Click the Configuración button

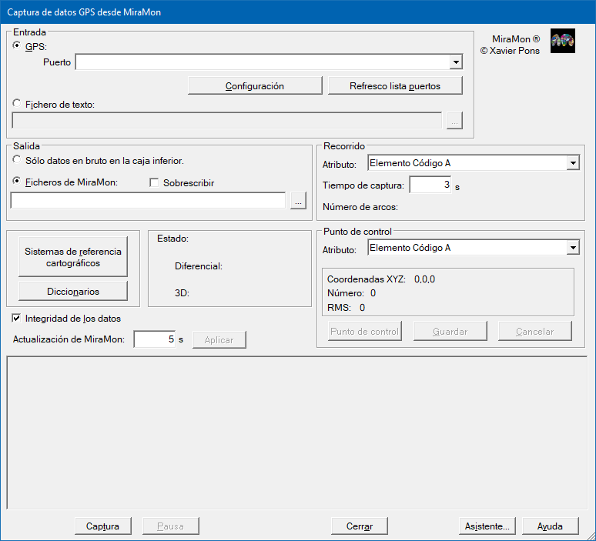click(x=254, y=85)
